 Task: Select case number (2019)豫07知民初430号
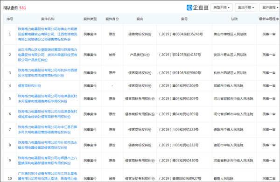click(179, 161)
